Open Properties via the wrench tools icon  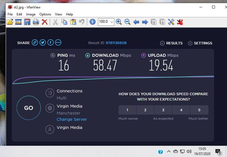[171, 22]
